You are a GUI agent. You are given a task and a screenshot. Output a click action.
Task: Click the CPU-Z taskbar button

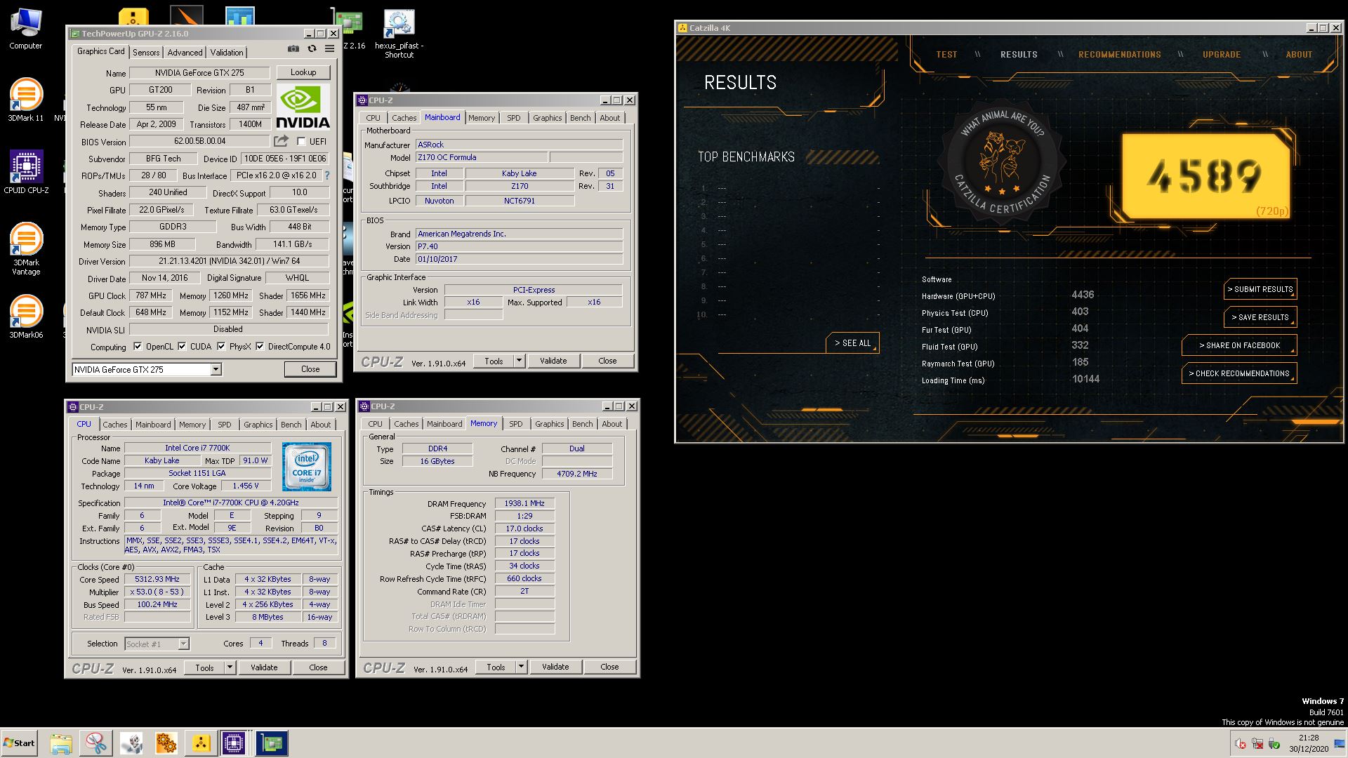pyautogui.click(x=234, y=743)
